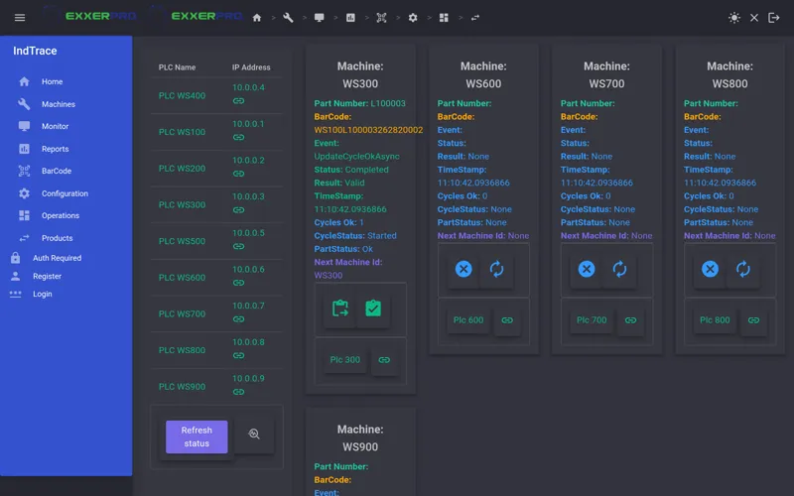Click the link icon for PLC WS100
The image size is (794, 496).
pos(238,137)
